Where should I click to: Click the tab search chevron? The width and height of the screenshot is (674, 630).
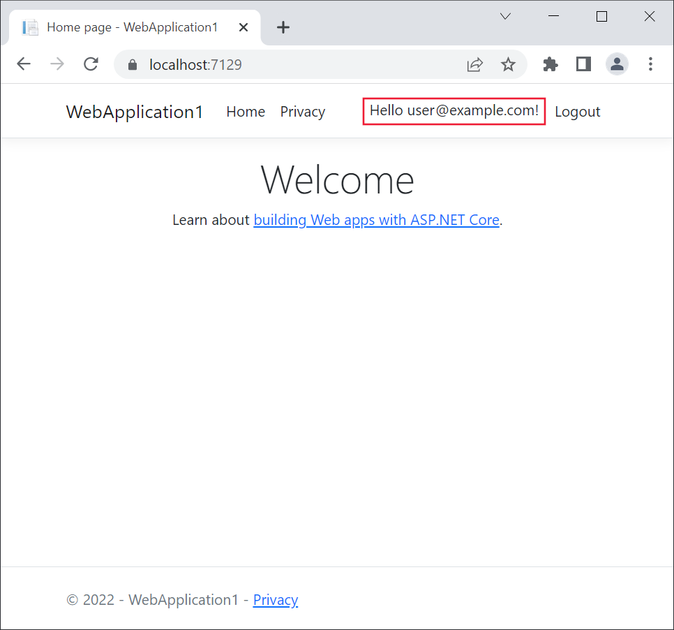504,16
